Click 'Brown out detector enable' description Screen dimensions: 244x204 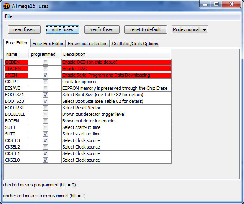coord(116,121)
